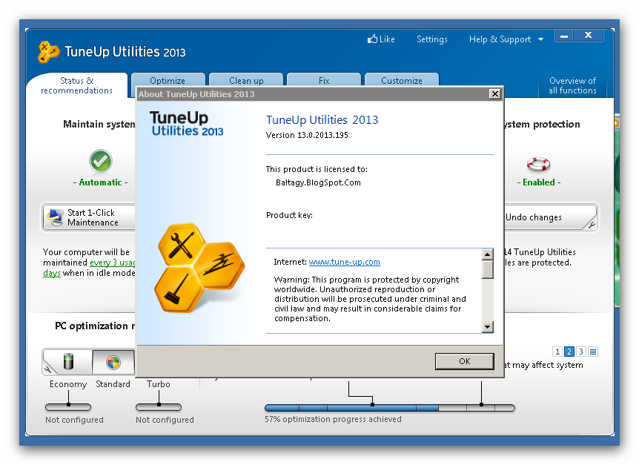The height and width of the screenshot is (465, 639).
Task: Click the TuneUp hexagon logo in the header
Action: [x=48, y=52]
